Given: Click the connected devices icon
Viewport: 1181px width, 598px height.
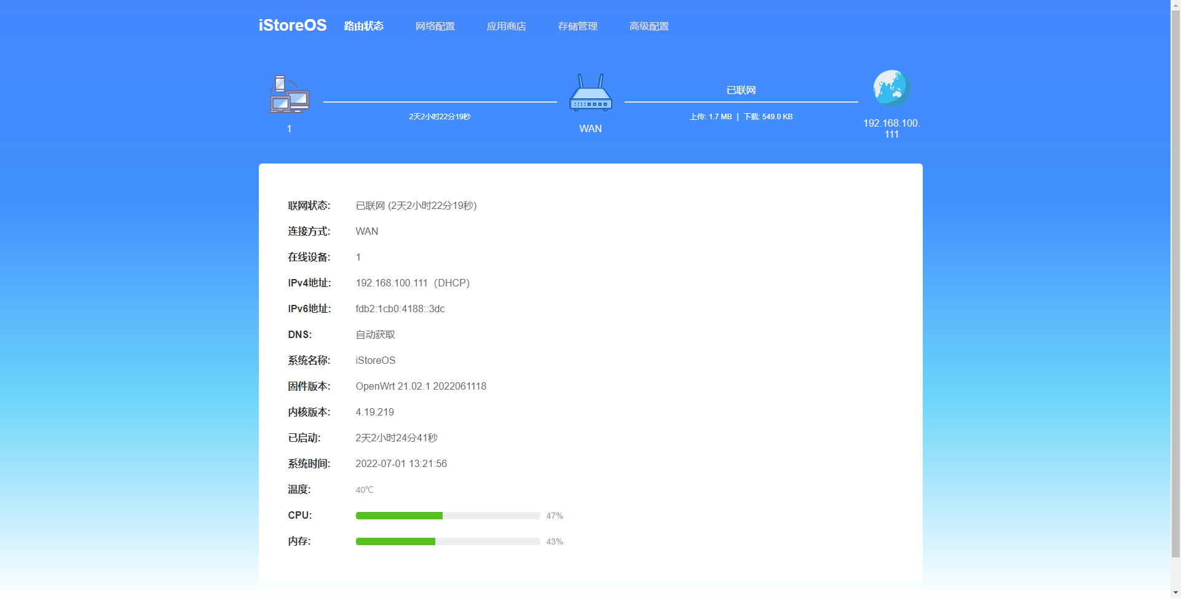Looking at the screenshot, I should coord(289,94).
